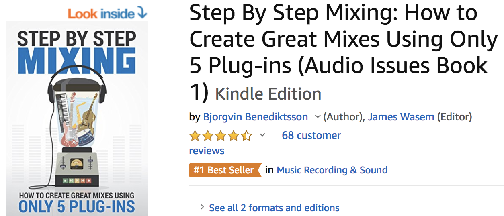
Task: Click the middle star of the rating
Action: pos(221,136)
